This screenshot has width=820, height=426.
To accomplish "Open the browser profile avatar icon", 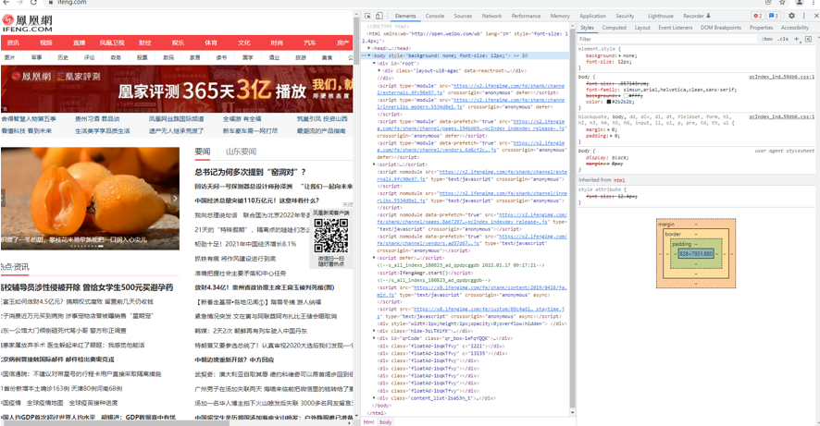I will click(799, 3).
